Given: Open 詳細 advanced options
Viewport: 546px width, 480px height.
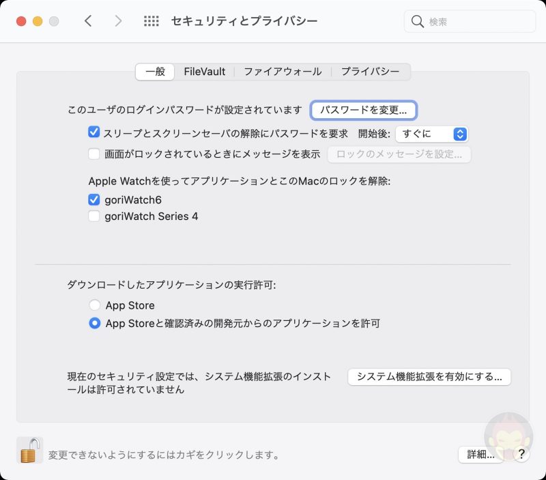Looking at the screenshot, I should coord(480,454).
